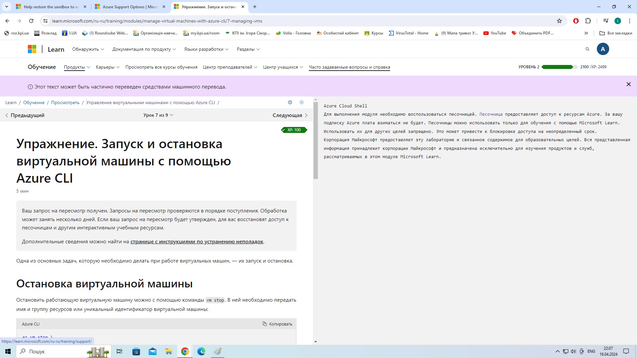Open File Explorer from the taskbar
Screen dimensions: 637x358
tap(169, 351)
